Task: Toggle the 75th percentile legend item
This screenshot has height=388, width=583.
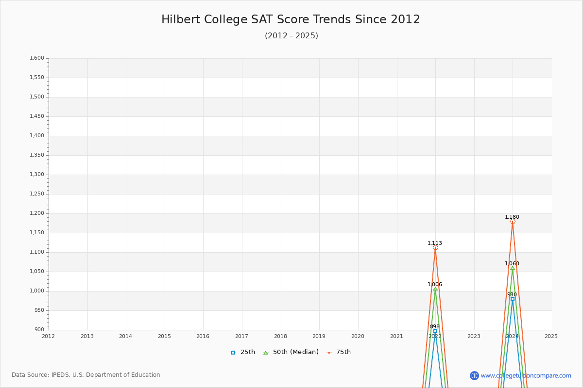Action: pyautogui.click(x=339, y=352)
